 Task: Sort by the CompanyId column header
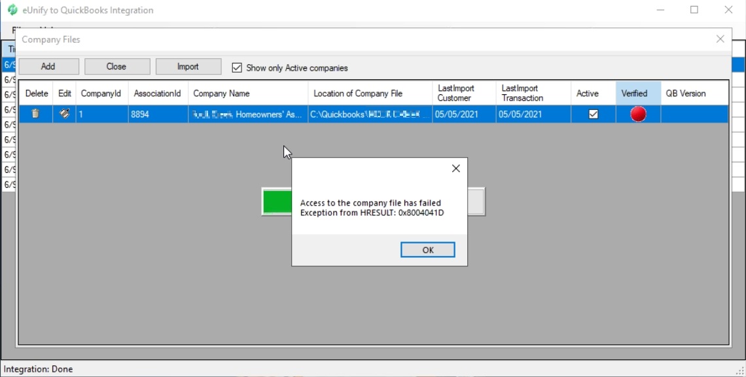102,94
